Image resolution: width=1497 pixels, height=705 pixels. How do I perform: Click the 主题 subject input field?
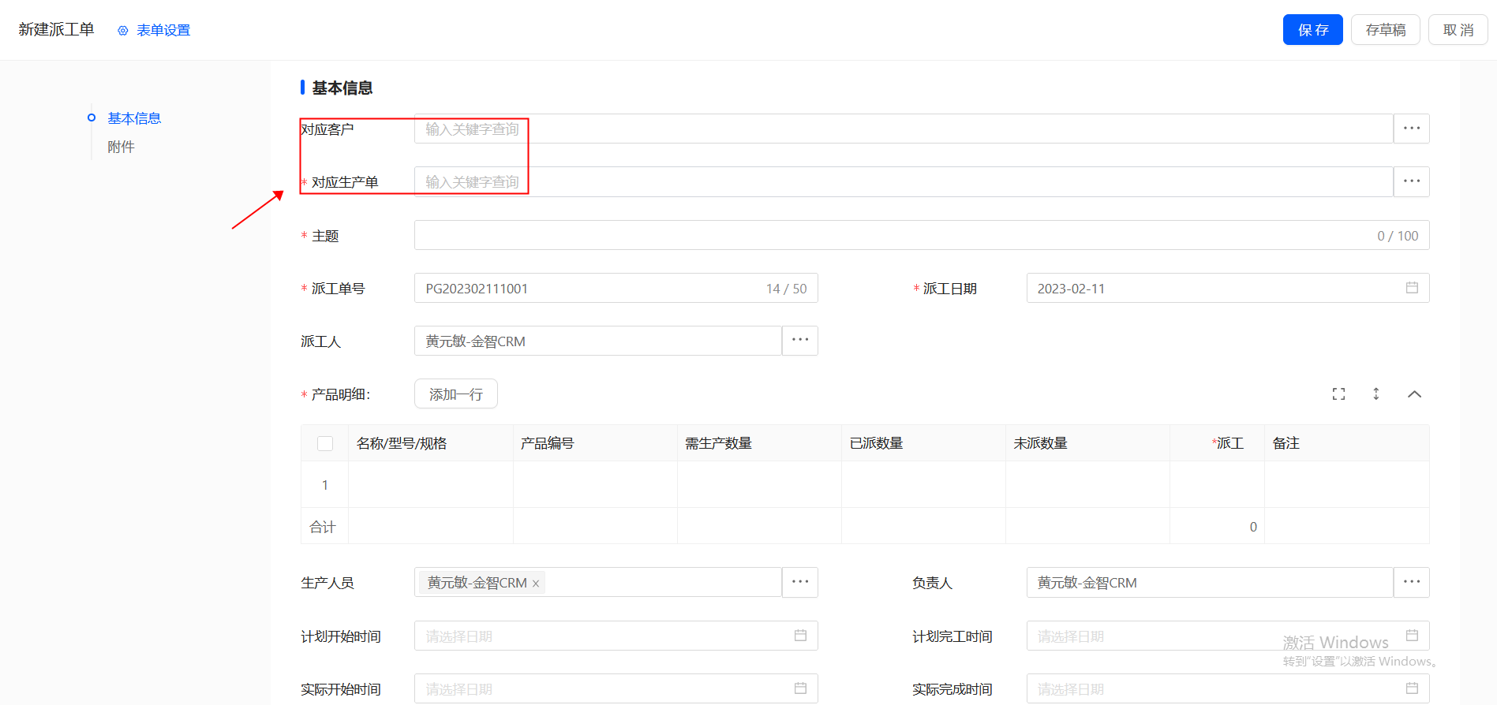pyautogui.click(x=922, y=235)
